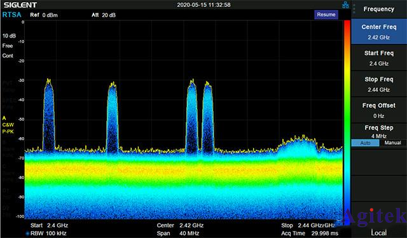Select trace A C&W P-PK label

coord(8,125)
